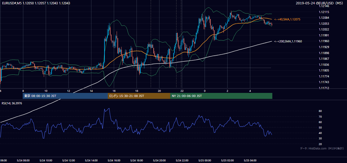
Task: Click the RSI(14) 36.3976 indicator label
Action: [12, 103]
